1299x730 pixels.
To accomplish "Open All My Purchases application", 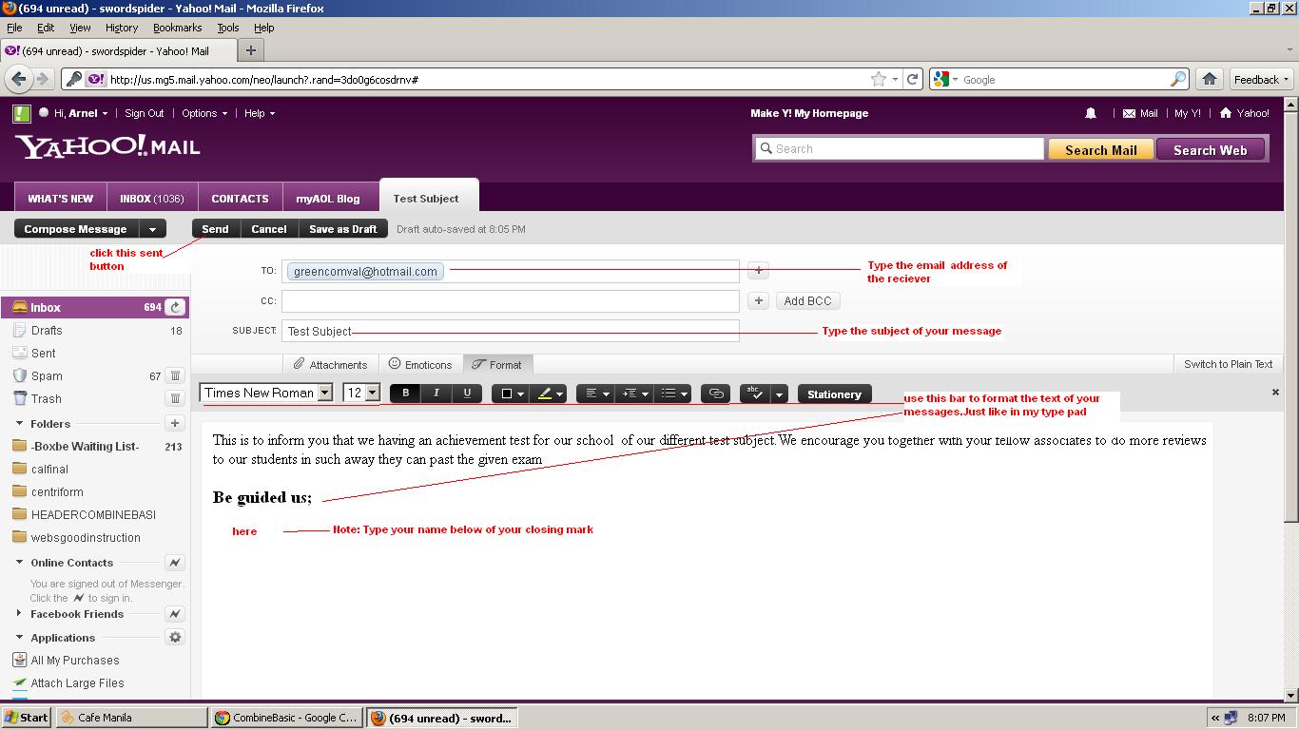I will (74, 660).
